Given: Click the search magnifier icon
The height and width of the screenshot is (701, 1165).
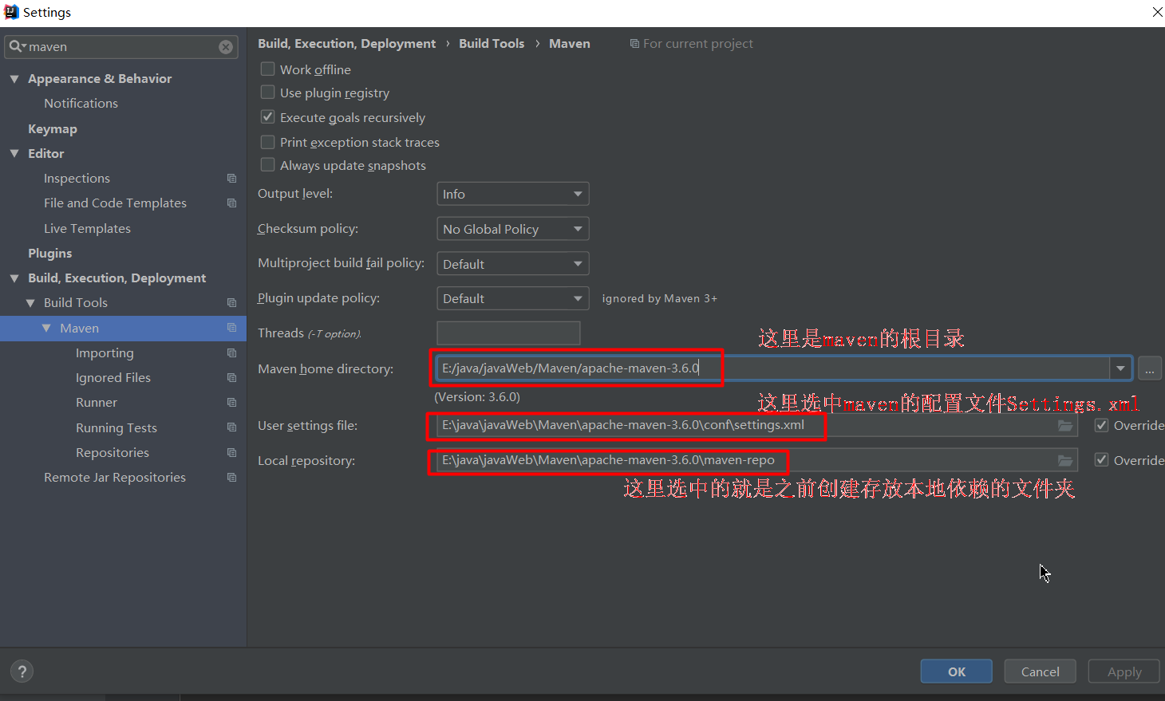Looking at the screenshot, I should click(x=17, y=46).
